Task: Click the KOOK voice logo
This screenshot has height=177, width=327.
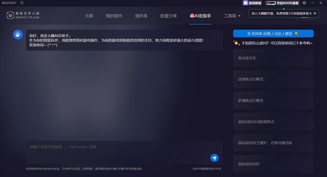Action: [x=271, y=3]
